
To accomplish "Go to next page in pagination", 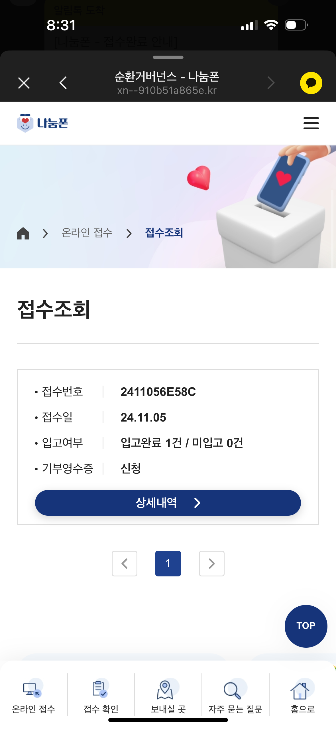I will (x=211, y=563).
